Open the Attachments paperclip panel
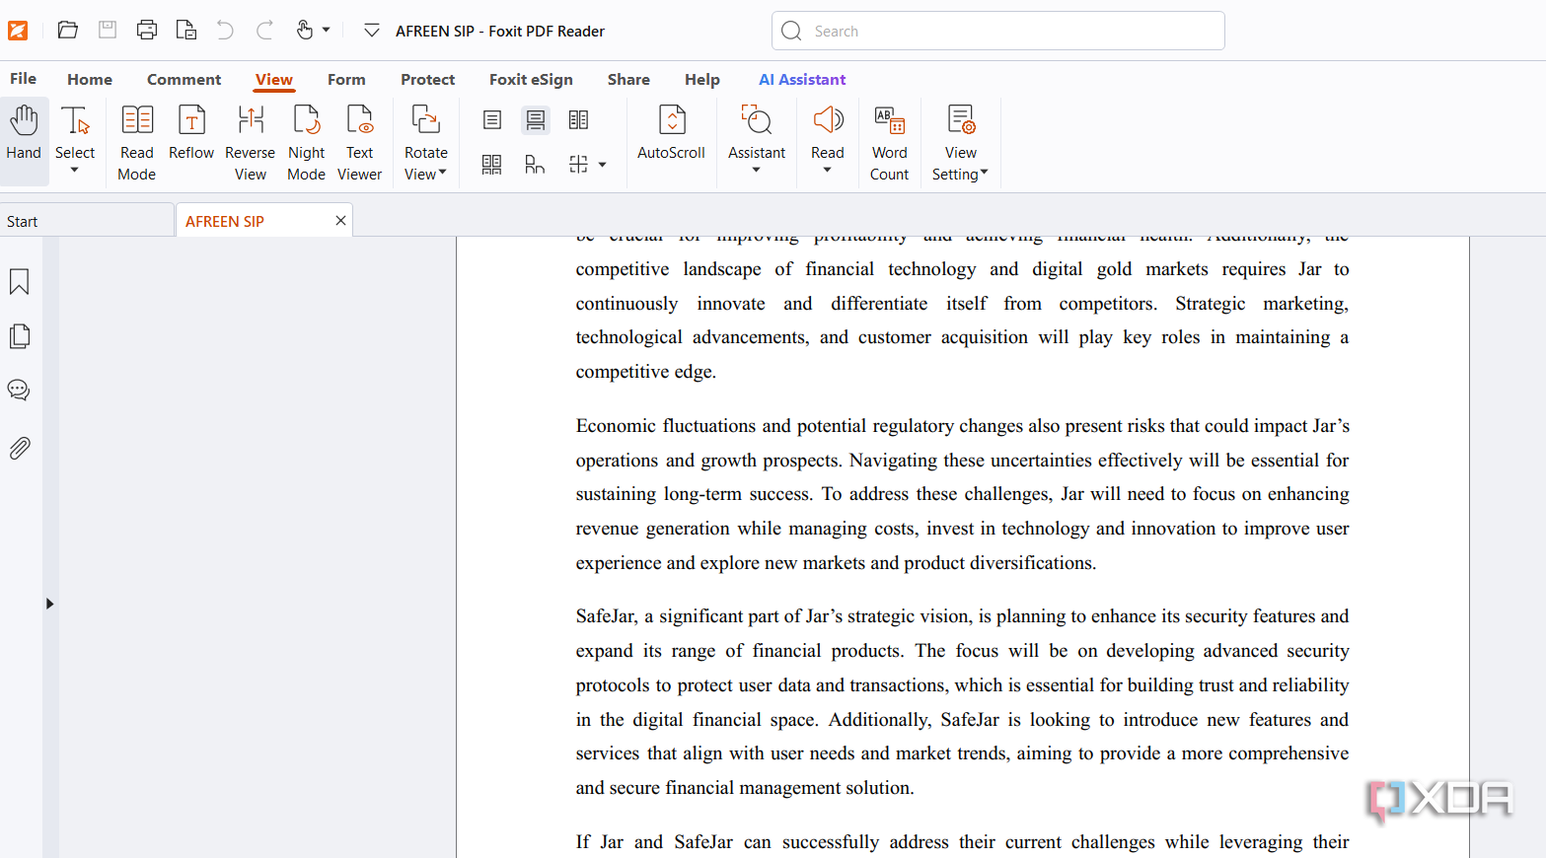 (19, 448)
